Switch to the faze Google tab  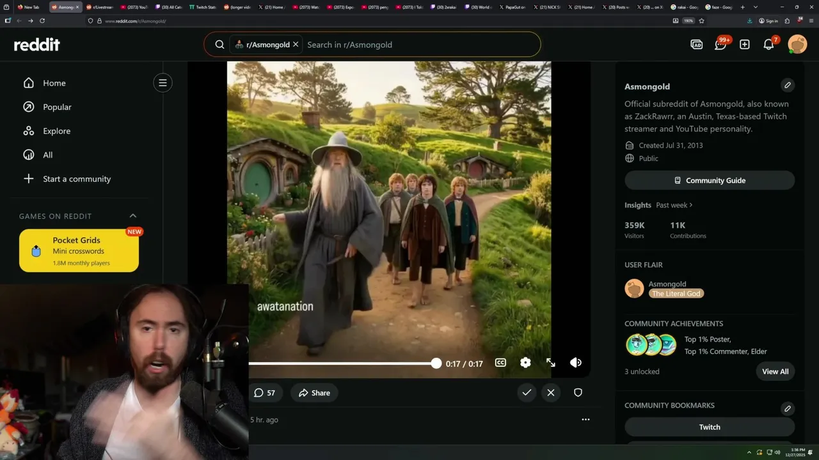(x=719, y=7)
